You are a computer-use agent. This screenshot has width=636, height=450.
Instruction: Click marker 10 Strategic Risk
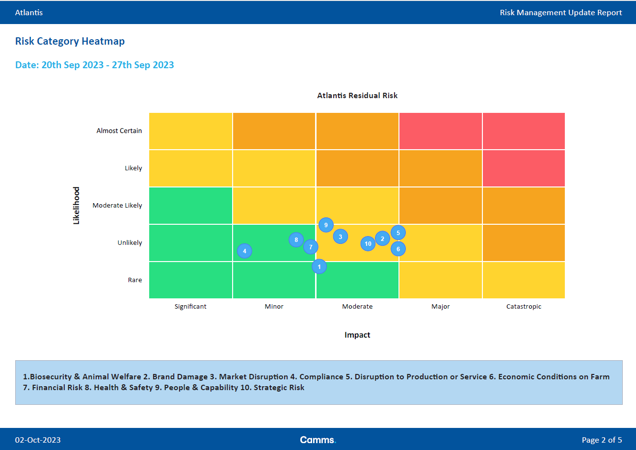click(368, 243)
